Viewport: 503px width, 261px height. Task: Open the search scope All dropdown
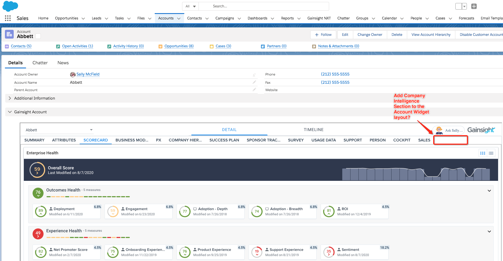pos(191,6)
